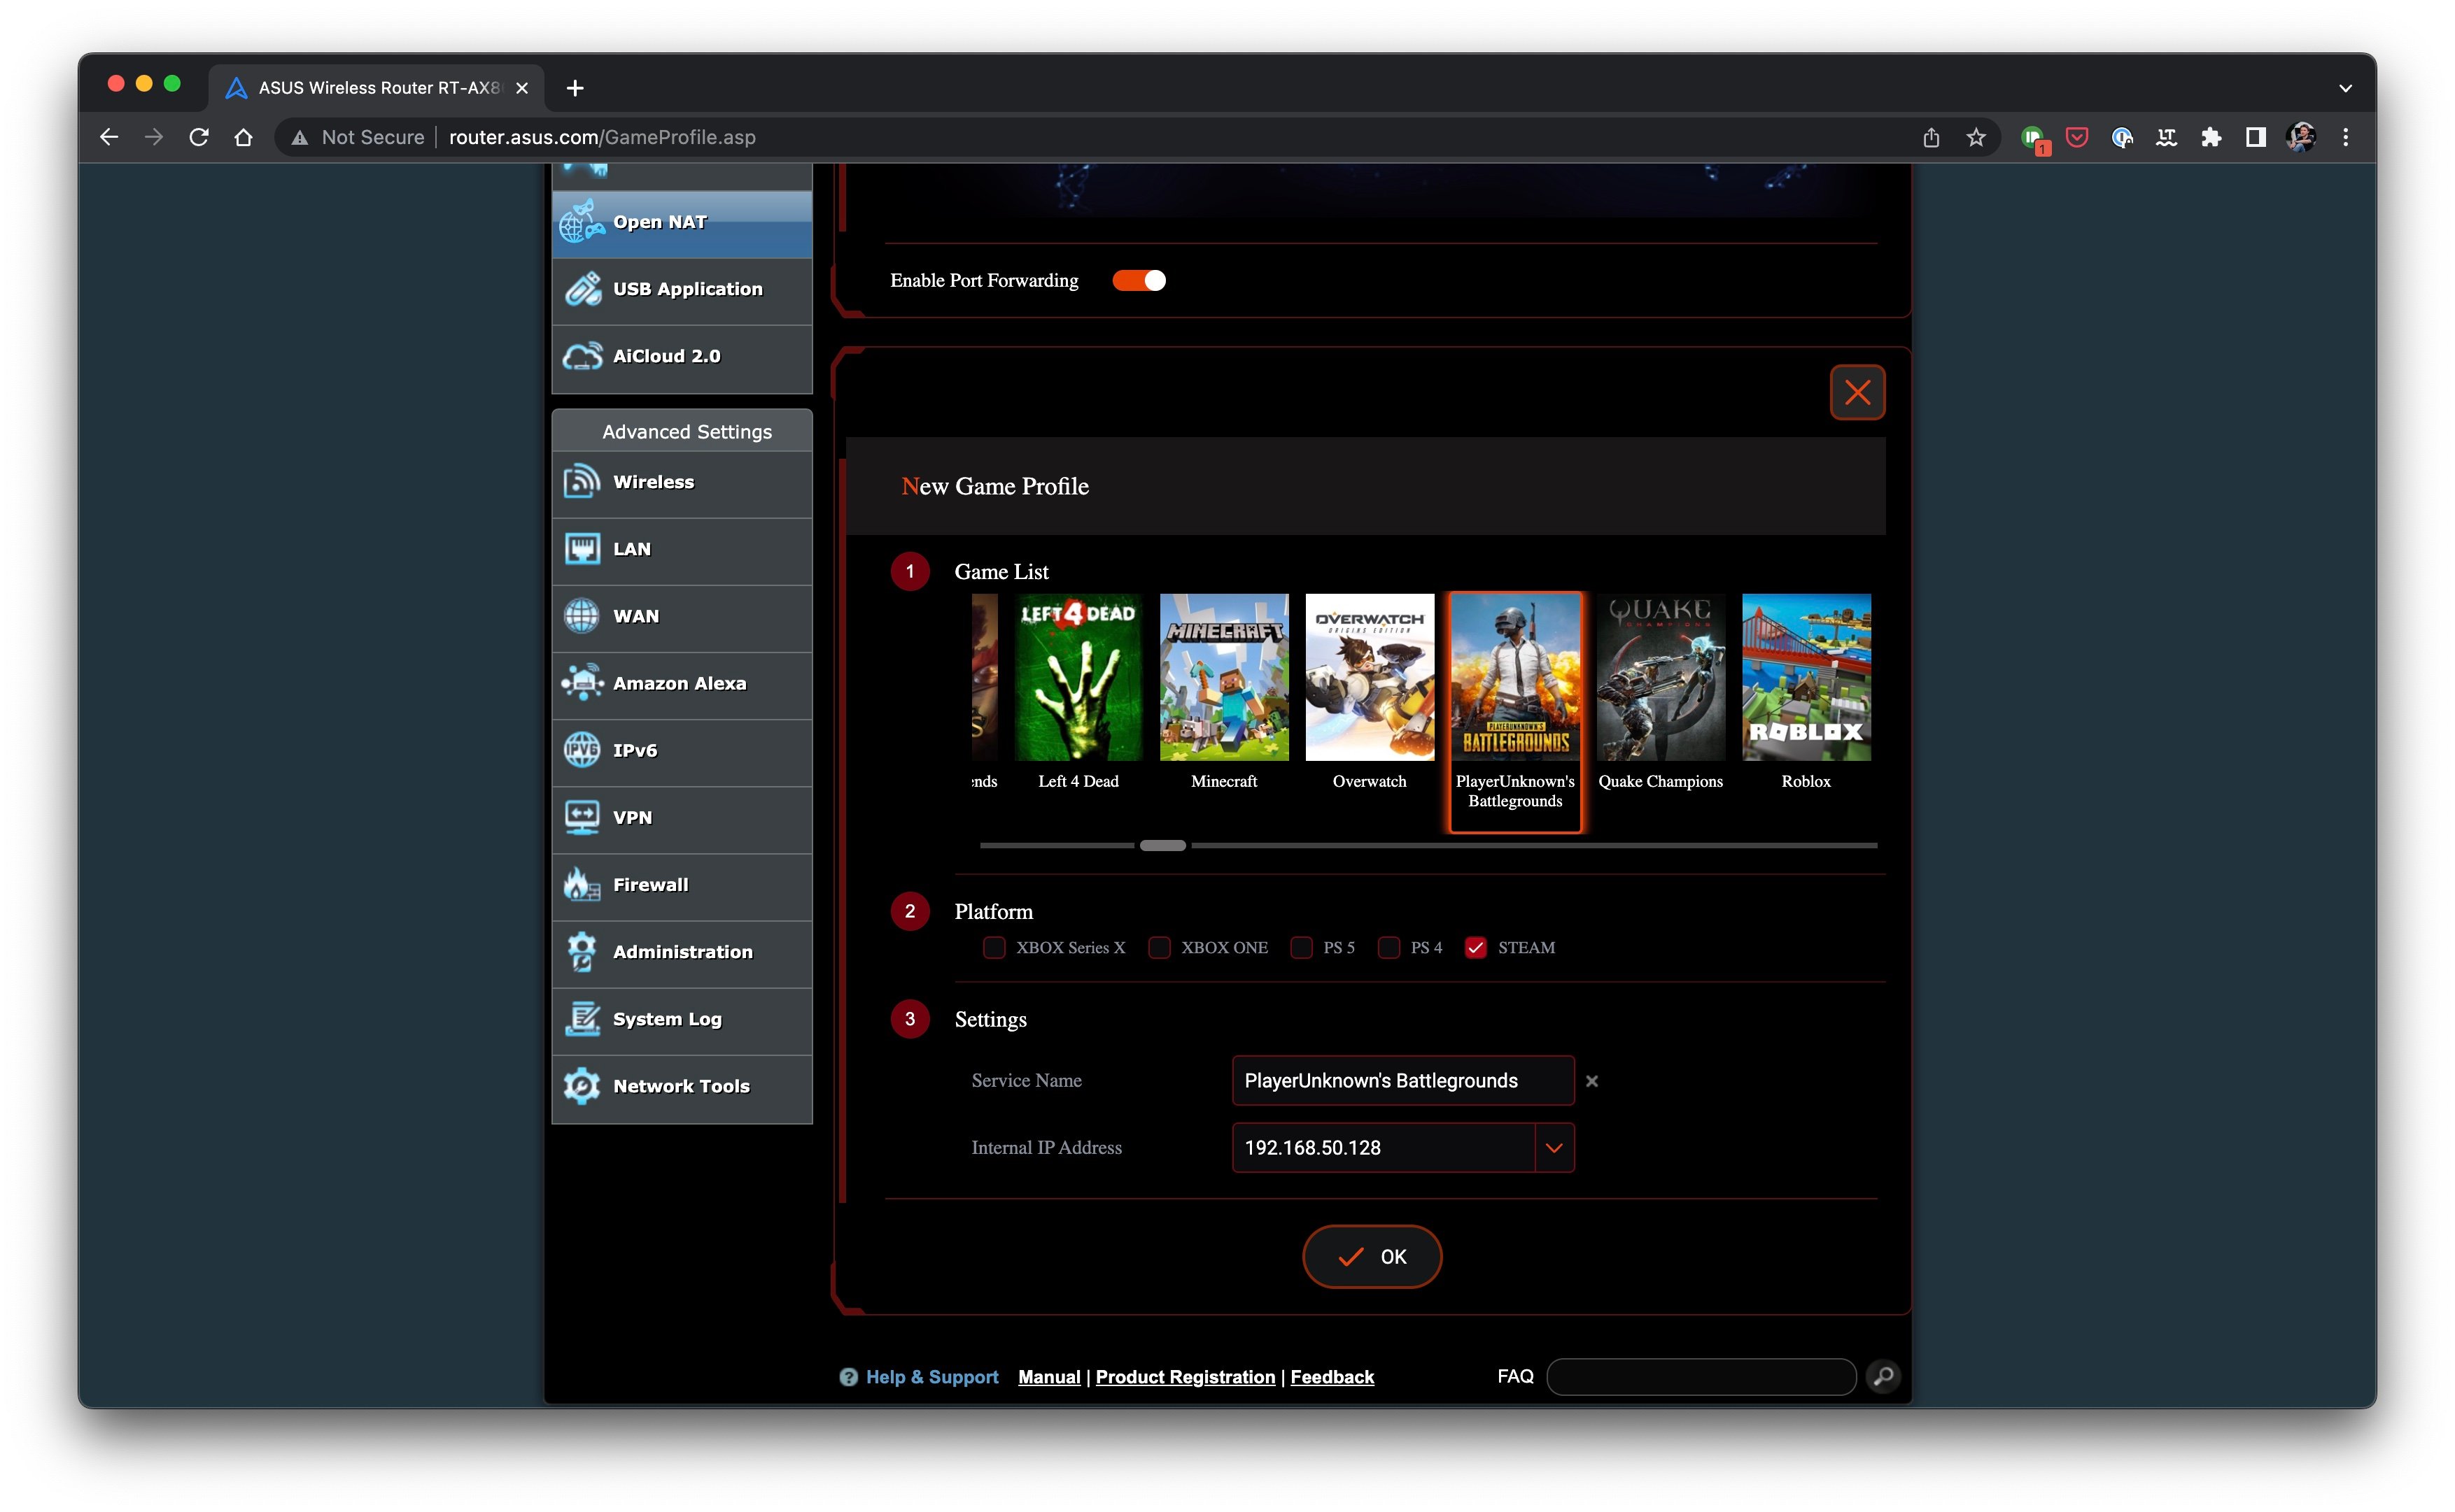The width and height of the screenshot is (2455, 1512).
Task: Click the OK confirmation button
Action: point(1373,1256)
